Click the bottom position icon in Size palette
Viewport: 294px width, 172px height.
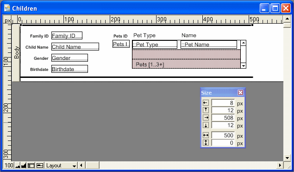[206, 125]
